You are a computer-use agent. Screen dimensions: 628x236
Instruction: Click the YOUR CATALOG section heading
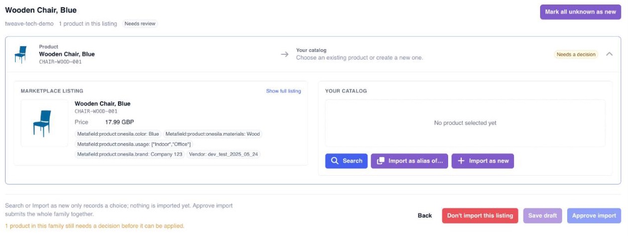coord(346,91)
